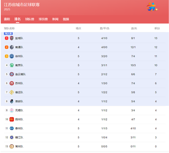Click the 南通队 team badge
The width and height of the screenshot is (169, 153).
tap(12, 47)
